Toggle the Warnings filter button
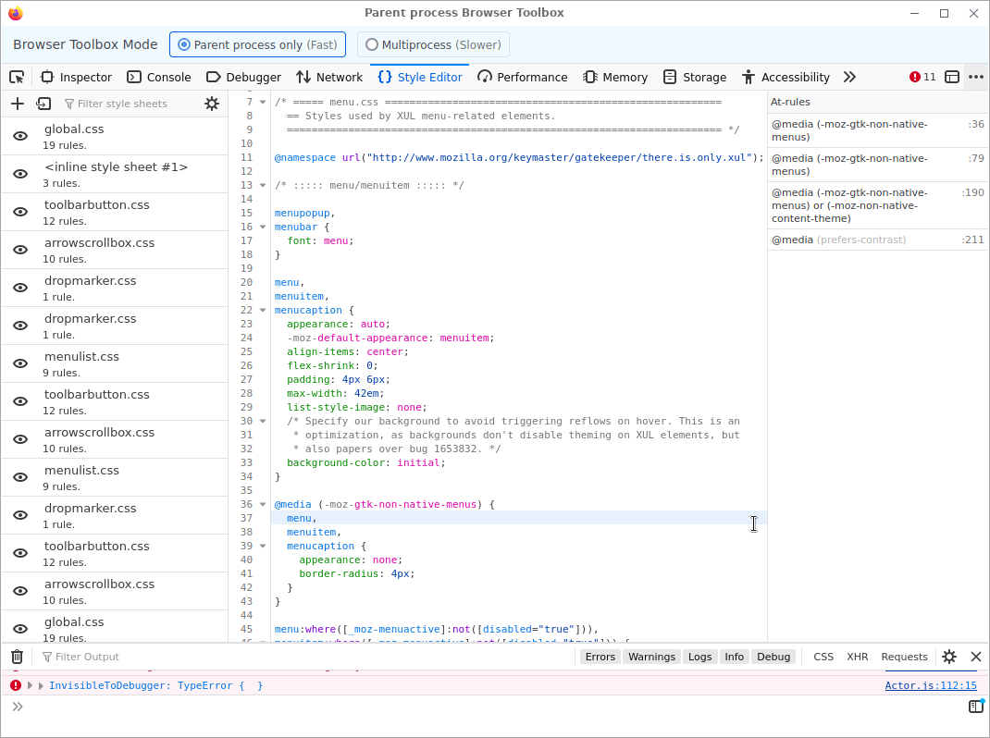This screenshot has height=738, width=990. coord(651,657)
